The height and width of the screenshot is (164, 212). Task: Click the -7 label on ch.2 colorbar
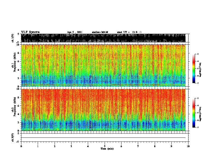[x=197, y=127]
